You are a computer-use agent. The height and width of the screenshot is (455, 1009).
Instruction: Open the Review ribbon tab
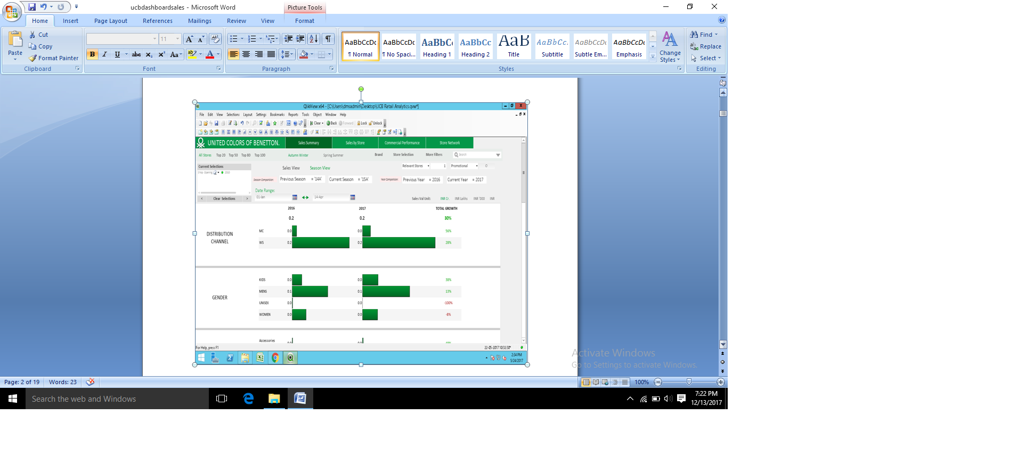pos(237,21)
